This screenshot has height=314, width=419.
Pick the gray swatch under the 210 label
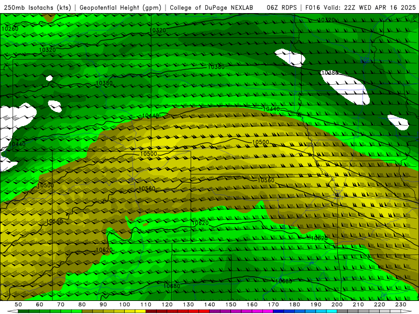tap(363, 311)
